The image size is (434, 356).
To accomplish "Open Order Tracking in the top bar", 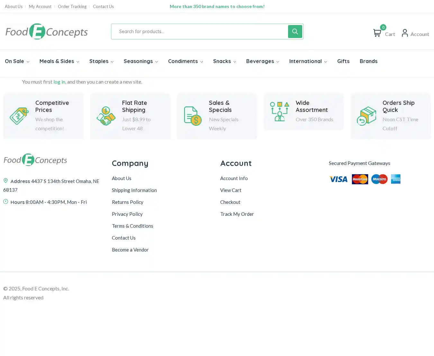I will click(x=72, y=6).
